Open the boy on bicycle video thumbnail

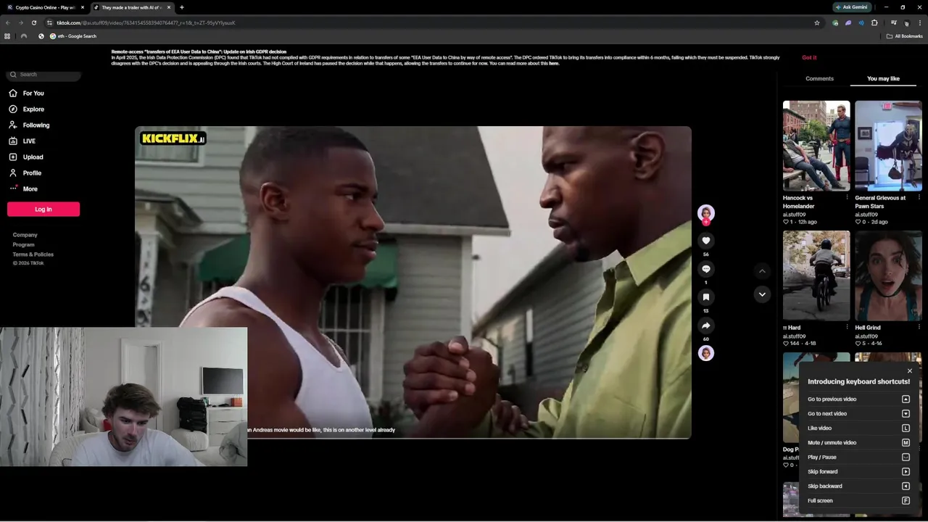(816, 275)
